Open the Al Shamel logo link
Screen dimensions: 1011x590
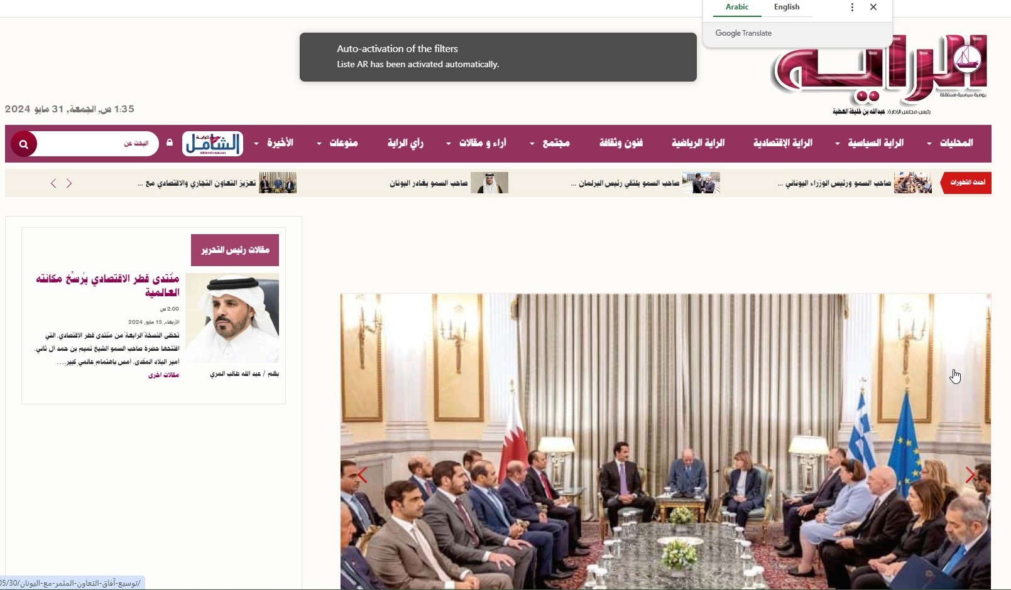click(212, 144)
